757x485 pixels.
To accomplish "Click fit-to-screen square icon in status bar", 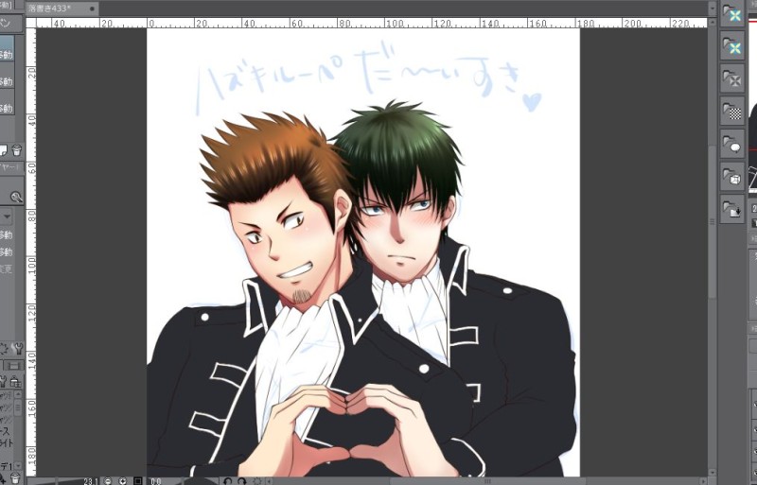I will point(137,481).
